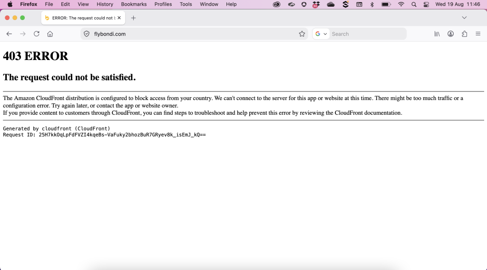Open the Firefox application menu
487x270 pixels.
click(x=29, y=4)
